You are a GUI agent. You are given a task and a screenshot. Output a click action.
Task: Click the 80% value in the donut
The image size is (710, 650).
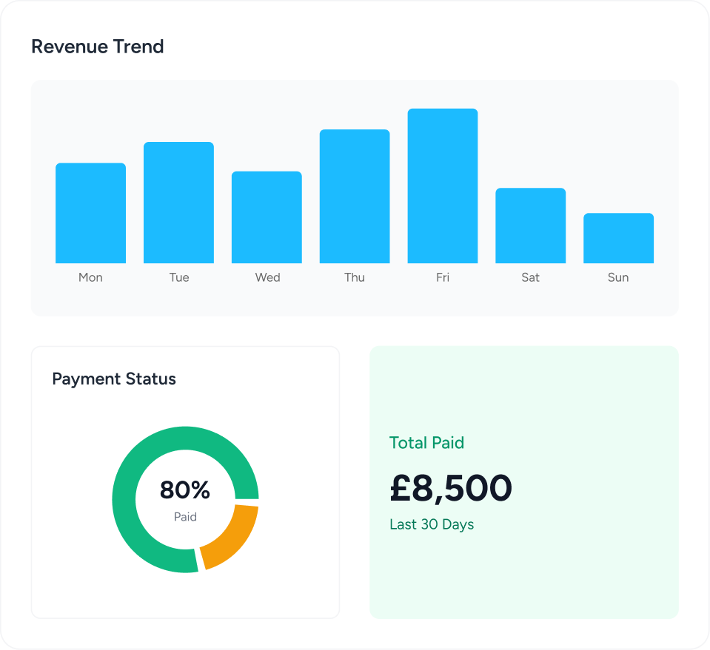[185, 490]
